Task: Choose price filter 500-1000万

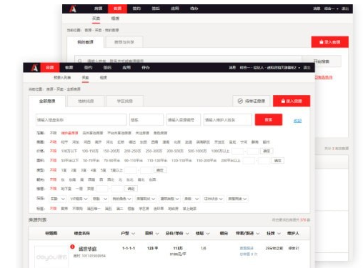Action: [x=197, y=151]
